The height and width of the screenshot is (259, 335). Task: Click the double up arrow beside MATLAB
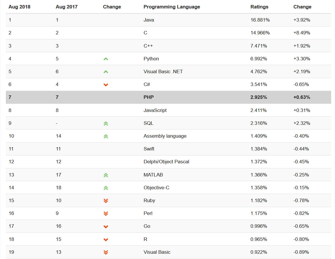(106, 175)
